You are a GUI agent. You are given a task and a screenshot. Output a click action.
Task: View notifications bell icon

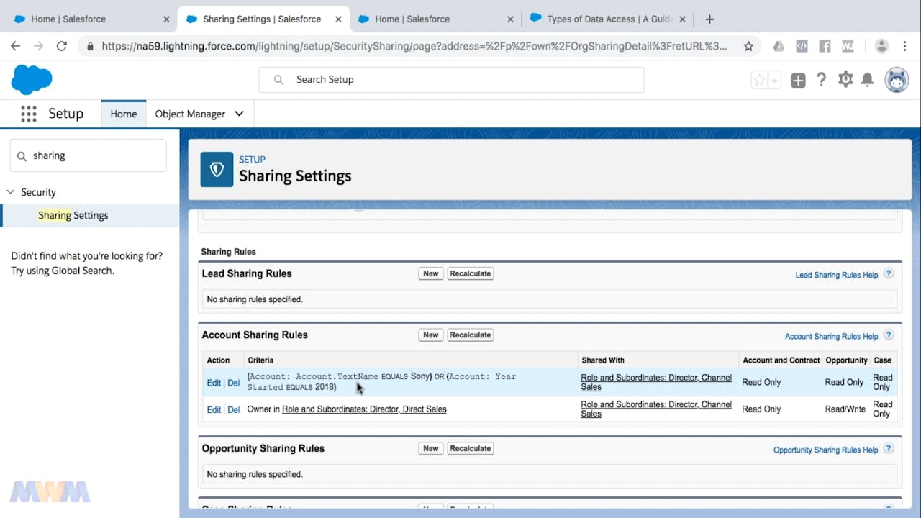(868, 80)
